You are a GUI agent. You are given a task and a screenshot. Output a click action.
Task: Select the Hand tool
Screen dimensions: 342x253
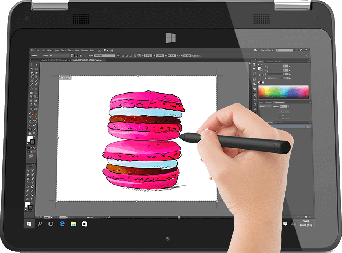[30, 134]
